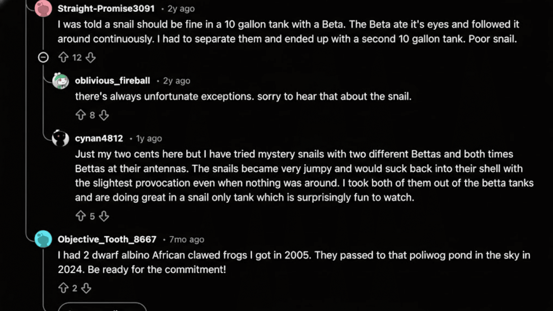Upvote cynan4812's mystery snail comment
This screenshot has height=311, width=553.
pyautogui.click(x=81, y=216)
